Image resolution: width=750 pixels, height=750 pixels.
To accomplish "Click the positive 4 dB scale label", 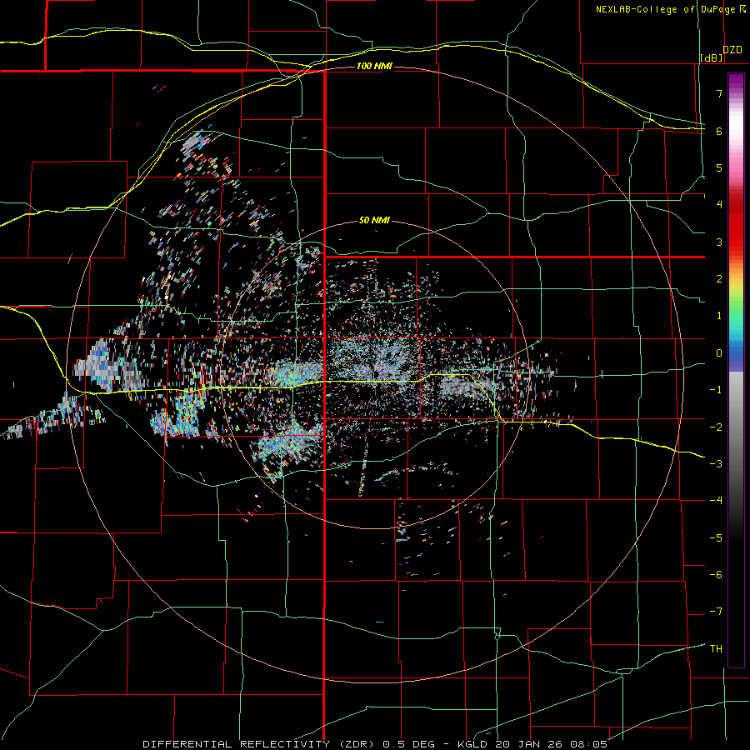I will (x=719, y=205).
